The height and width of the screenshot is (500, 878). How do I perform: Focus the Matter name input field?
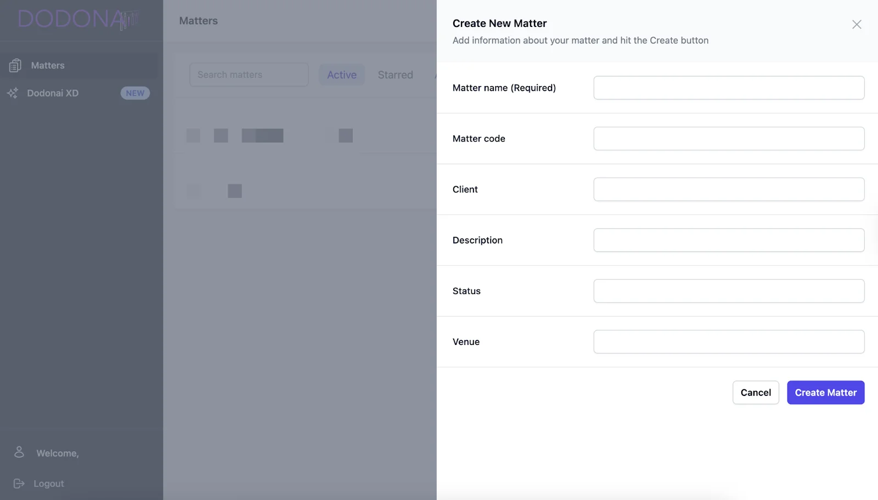[x=728, y=88]
